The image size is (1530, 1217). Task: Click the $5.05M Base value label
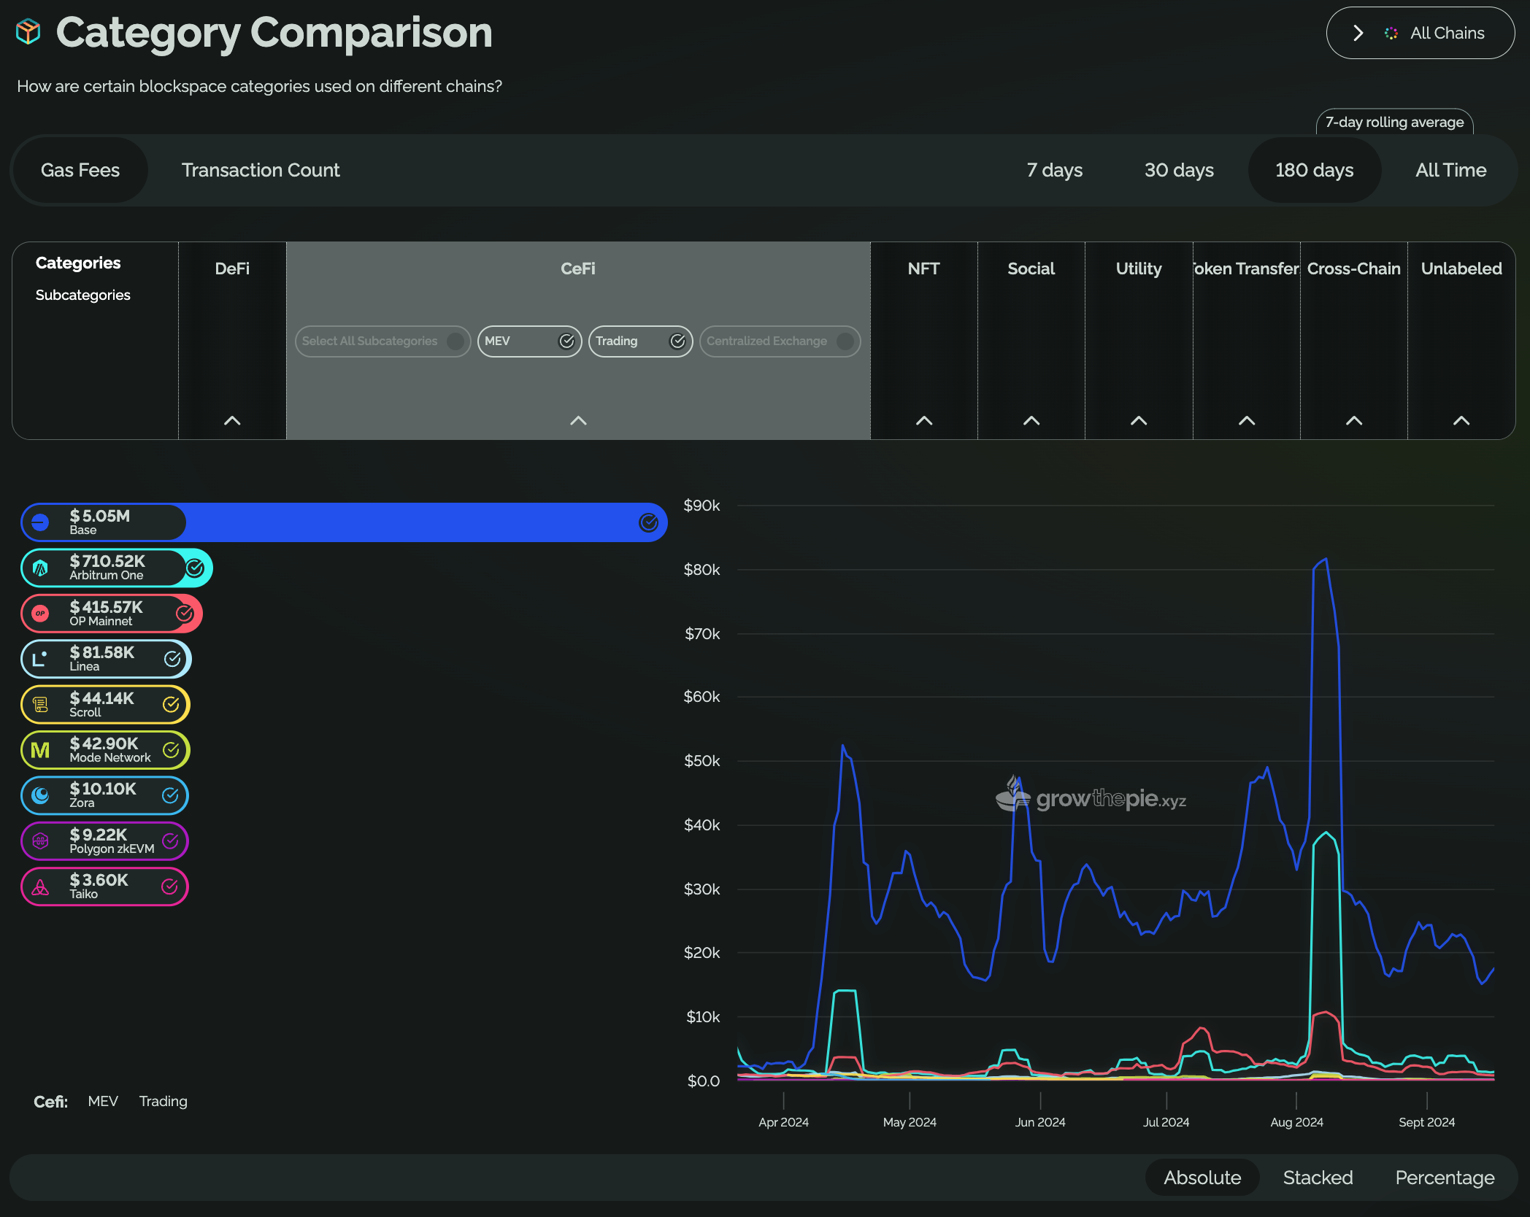pyautogui.click(x=100, y=516)
